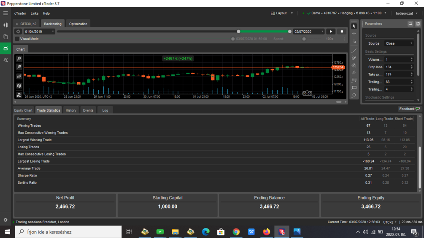Zoom out on the chart
The width and height of the screenshot is (424, 238).
19,67
